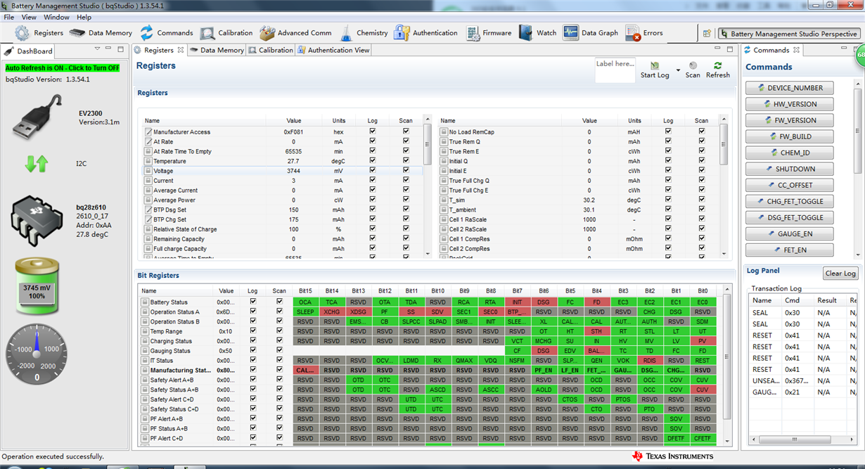The image size is (865, 469).
Task: Toggle Log checkbox for IT Status
Action: (x=253, y=360)
